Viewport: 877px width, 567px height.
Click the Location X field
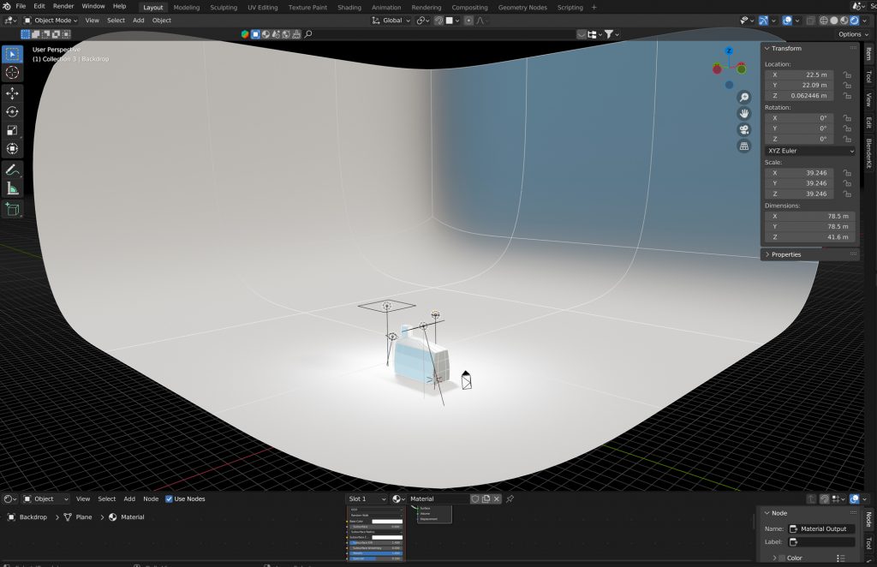(796, 75)
